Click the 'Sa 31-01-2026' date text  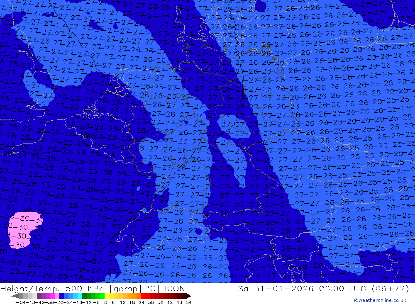[x=276, y=288]
